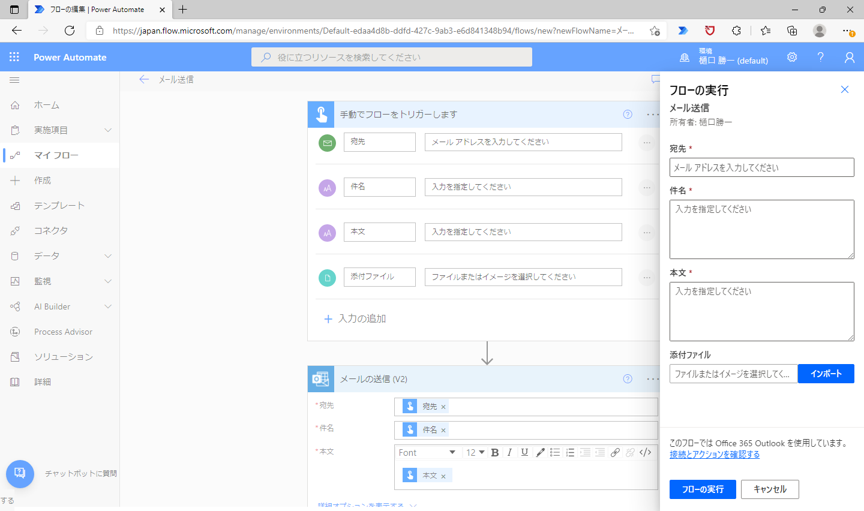This screenshot has width=864, height=511.
Task: Click text type icon for 本文 input
Action: [x=327, y=233]
